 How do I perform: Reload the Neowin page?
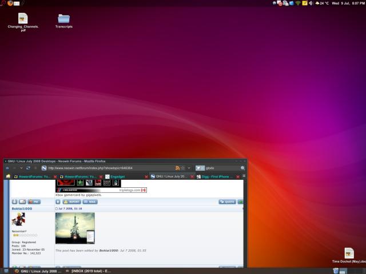click(x=28, y=168)
